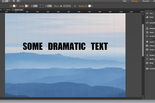The image size is (155, 103).
Task: Open the Layers panel
Action: pos(150,42)
